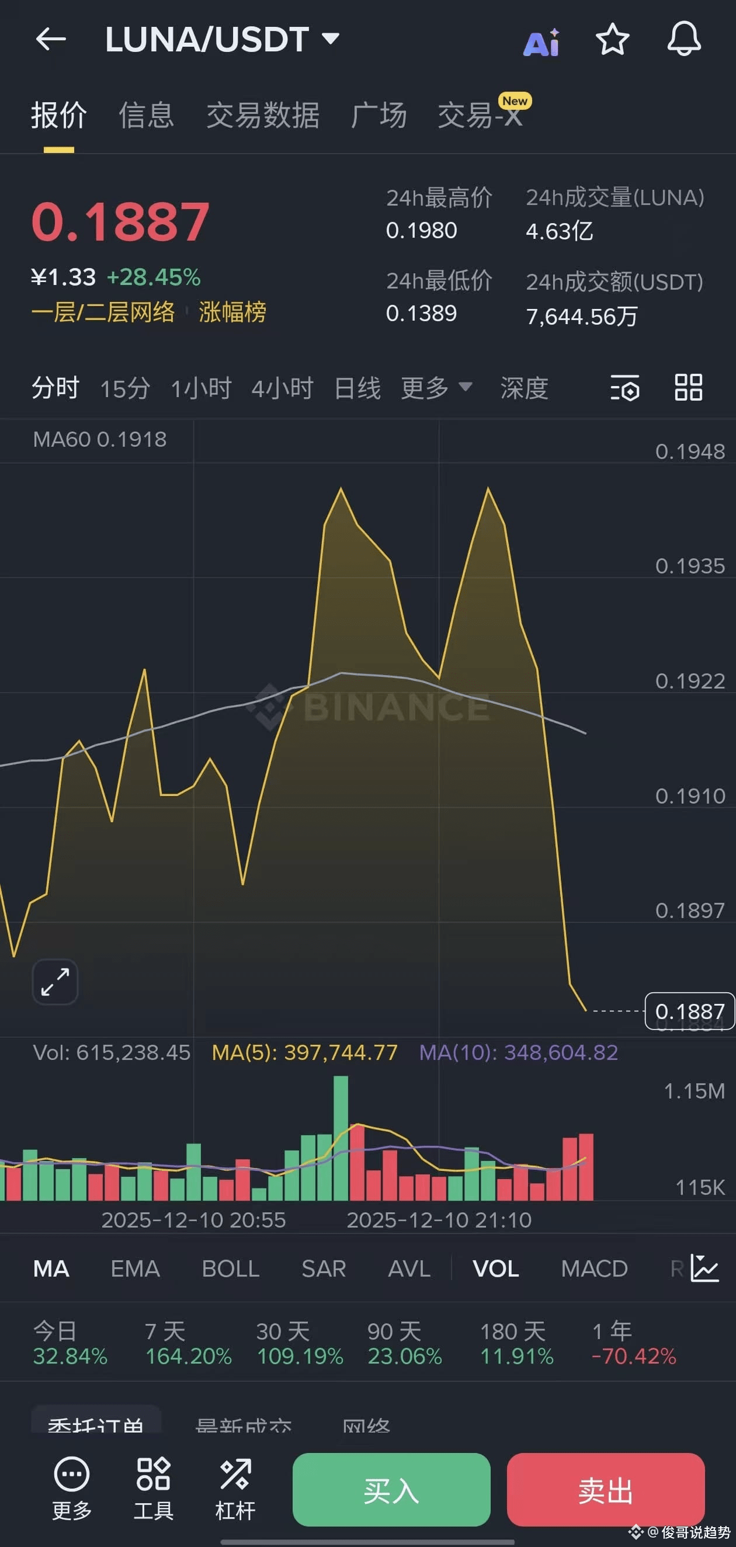Tap the current price label 0.1887 on chart
The image size is (736, 1547).
[x=690, y=1011]
